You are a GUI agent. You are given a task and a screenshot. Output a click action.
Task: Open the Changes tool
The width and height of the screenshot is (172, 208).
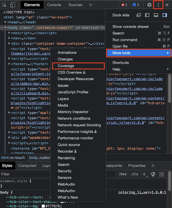(x=78, y=59)
